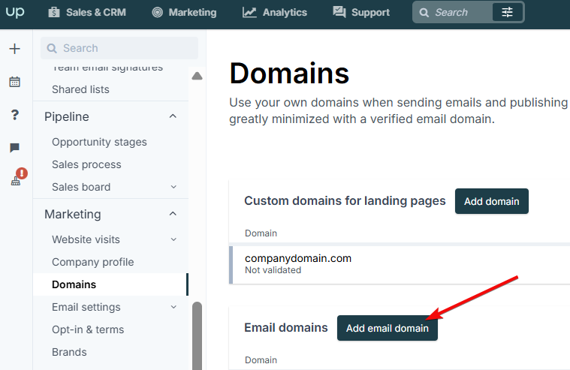Image resolution: width=570 pixels, height=370 pixels.
Task: Expand the Email settings submenu chevron
Action: tap(173, 307)
